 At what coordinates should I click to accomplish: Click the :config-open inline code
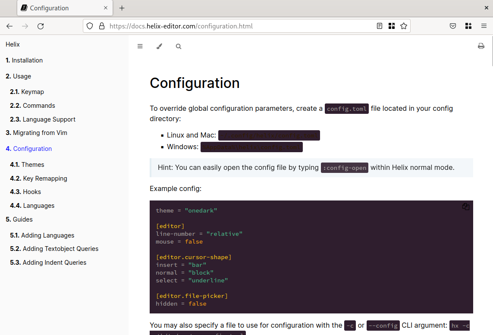pyautogui.click(x=344, y=168)
